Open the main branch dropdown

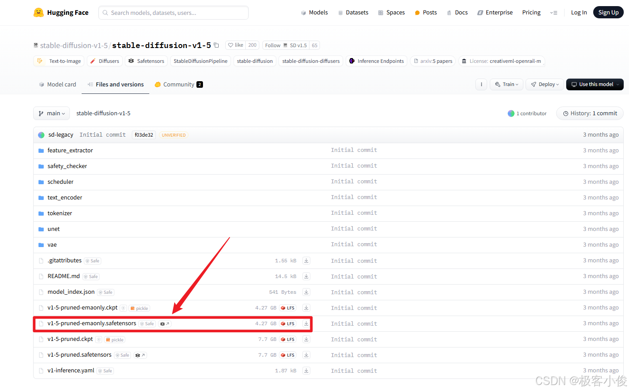(52, 113)
